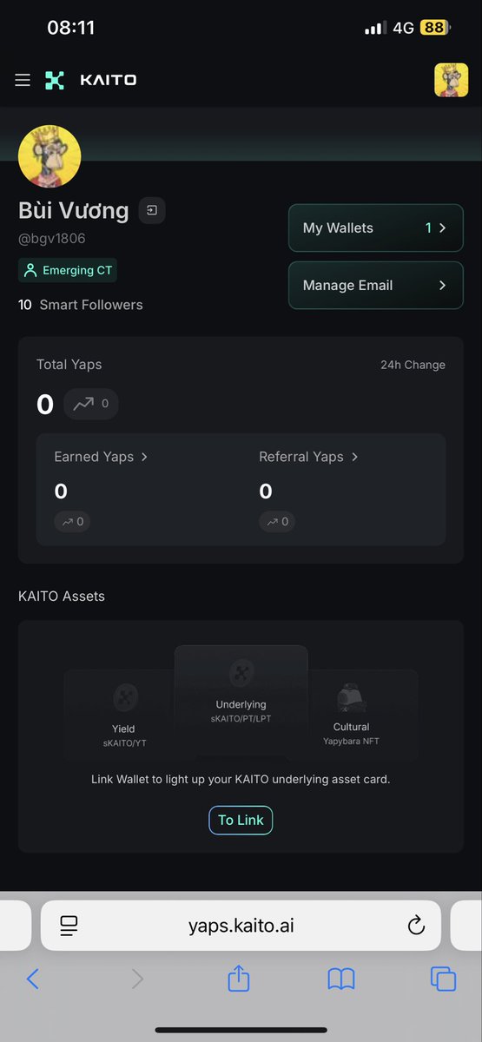Image resolution: width=482 pixels, height=1042 pixels.
Task: Open the account avatar in header
Action: 451,80
